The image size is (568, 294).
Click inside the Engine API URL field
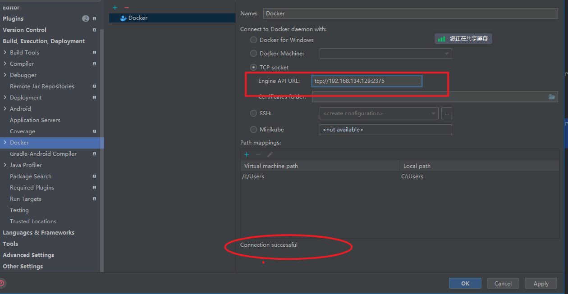pos(366,81)
